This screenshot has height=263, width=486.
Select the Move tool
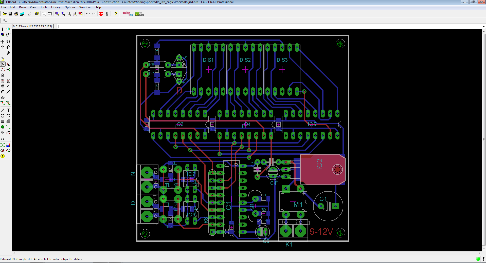tap(3, 42)
